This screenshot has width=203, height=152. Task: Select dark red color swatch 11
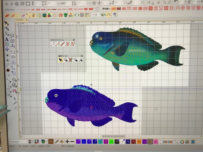point(134,142)
